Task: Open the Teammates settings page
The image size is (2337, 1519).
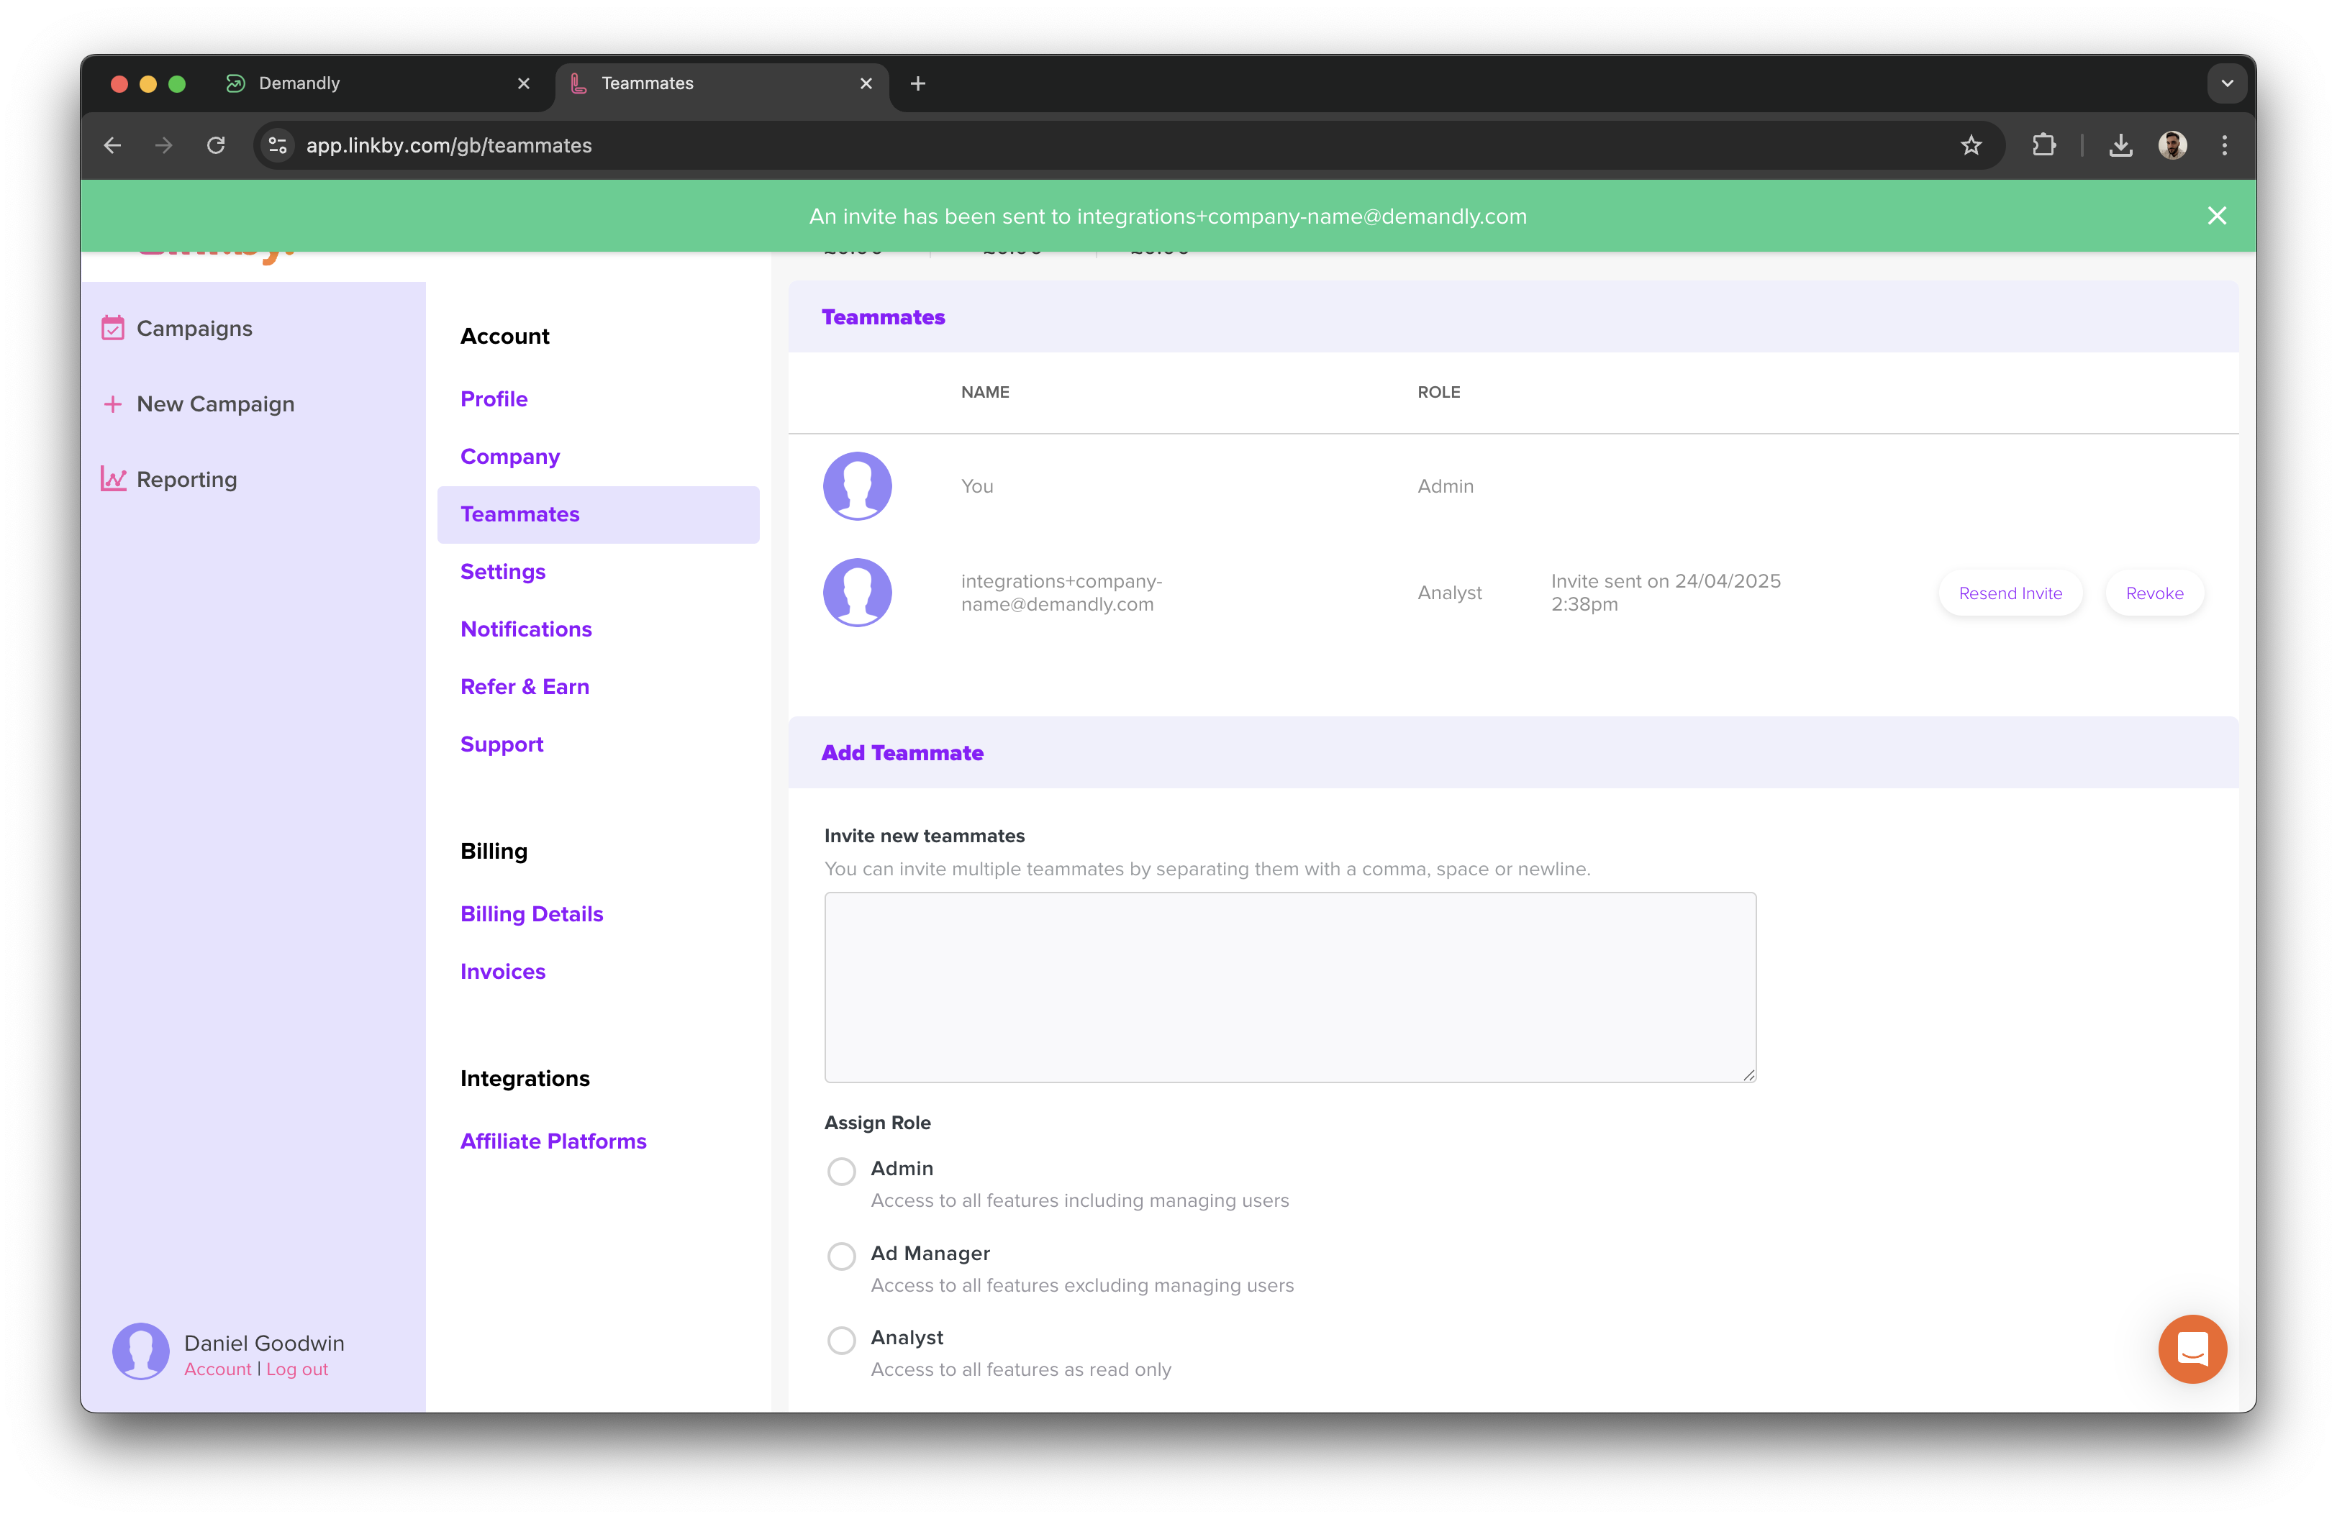Action: 519,514
